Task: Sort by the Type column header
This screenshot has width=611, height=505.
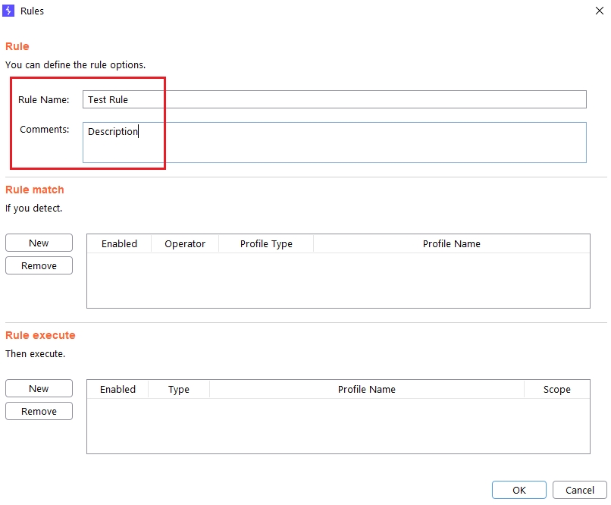Action: (179, 389)
